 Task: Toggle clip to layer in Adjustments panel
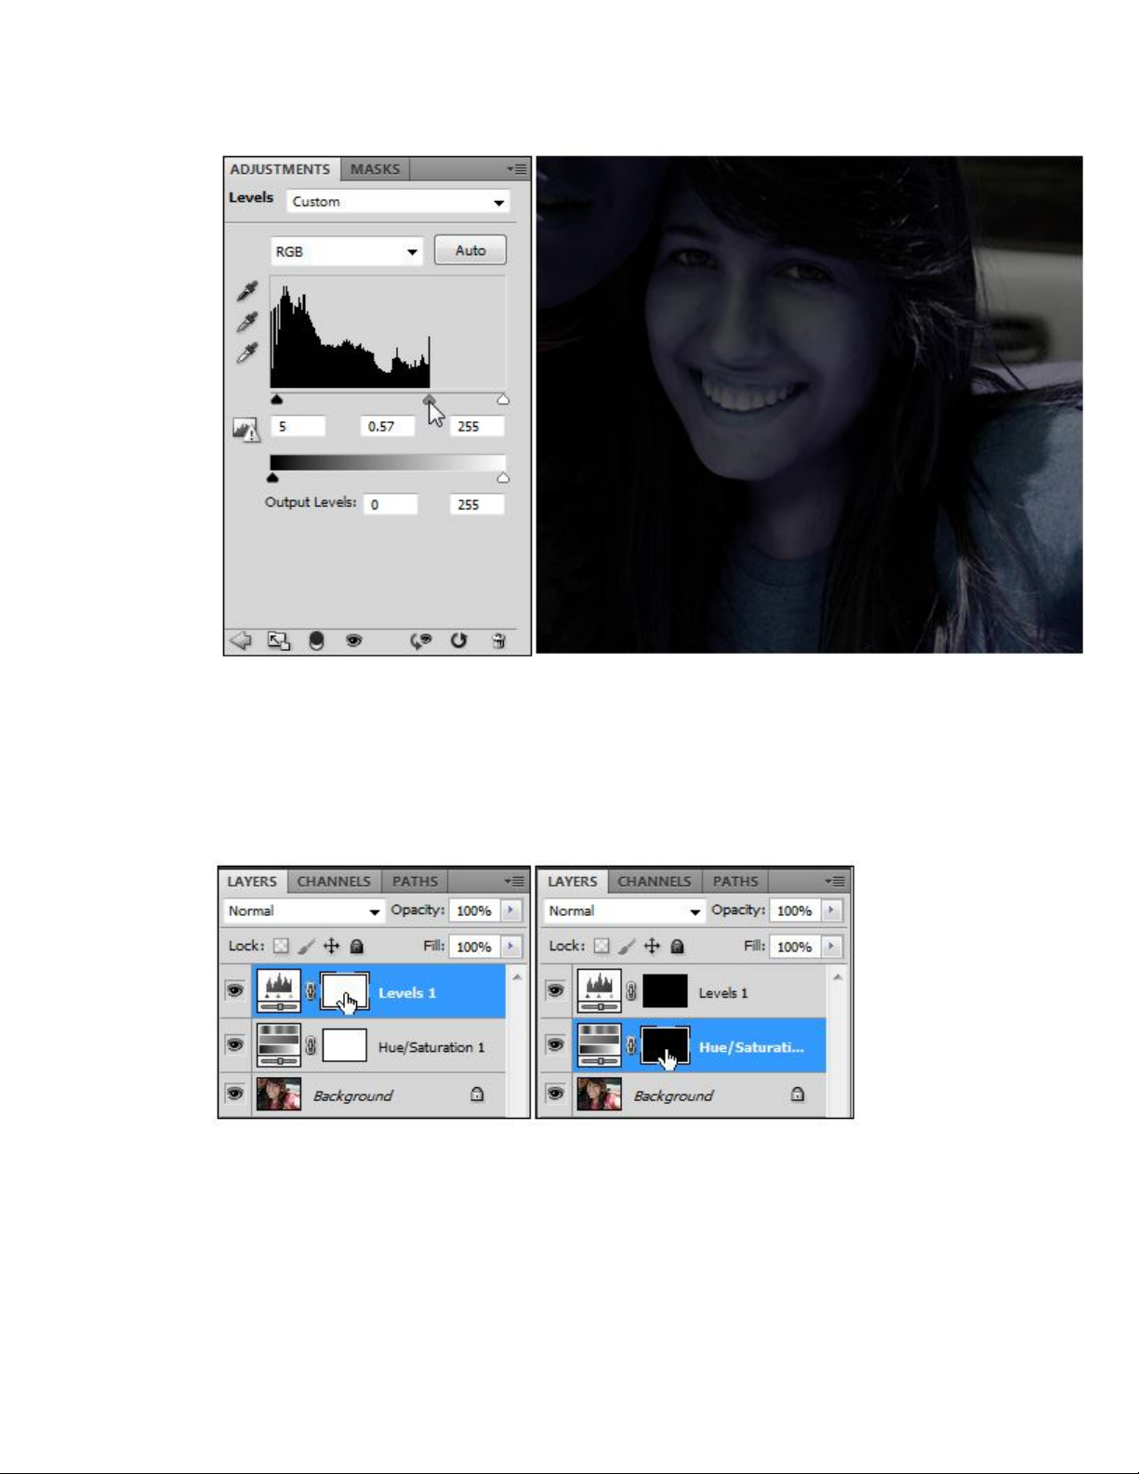coord(316,641)
